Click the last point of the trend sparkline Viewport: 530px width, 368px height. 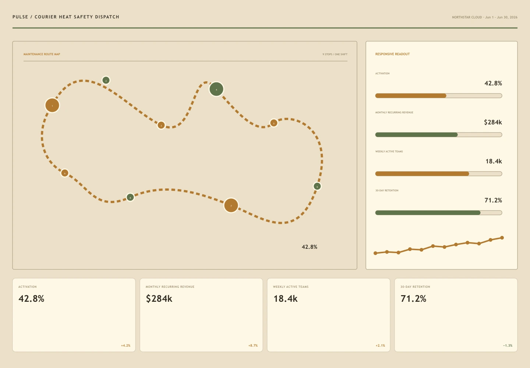(x=502, y=238)
